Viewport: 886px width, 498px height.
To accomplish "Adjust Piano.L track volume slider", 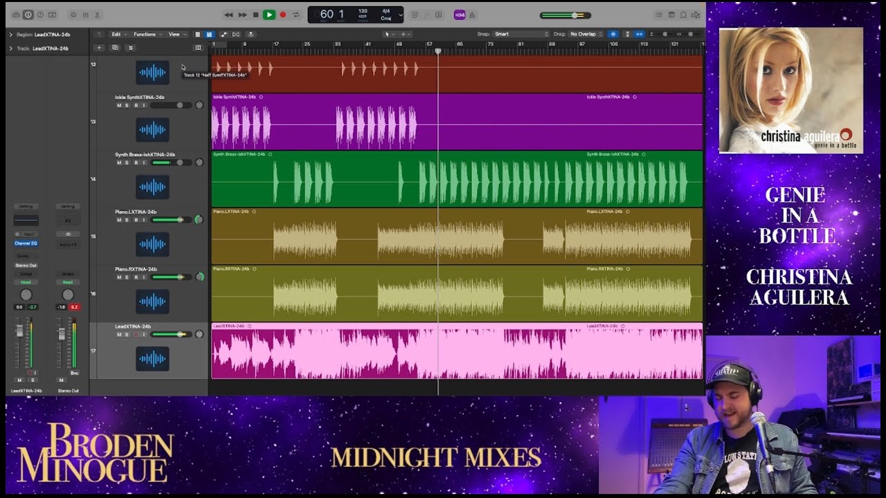I will click(x=172, y=220).
